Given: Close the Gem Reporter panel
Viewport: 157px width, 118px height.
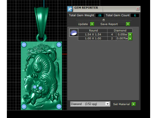Looking at the screenshot, I should coord(138,9).
